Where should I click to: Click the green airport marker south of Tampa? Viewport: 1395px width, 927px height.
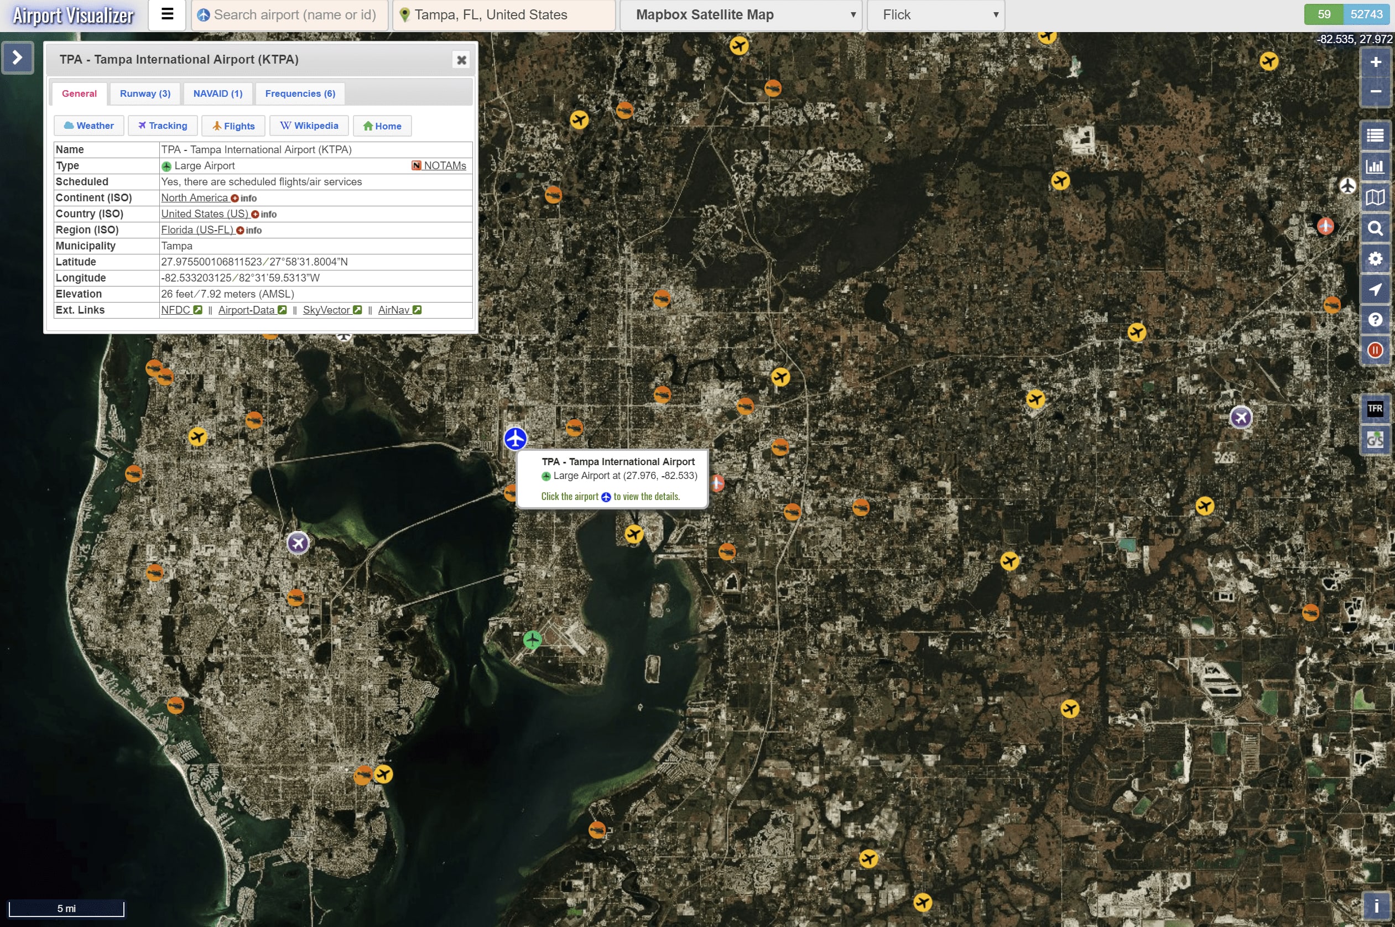[x=532, y=640]
